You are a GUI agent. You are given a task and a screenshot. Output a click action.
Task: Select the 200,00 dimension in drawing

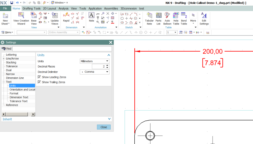[x=213, y=52]
